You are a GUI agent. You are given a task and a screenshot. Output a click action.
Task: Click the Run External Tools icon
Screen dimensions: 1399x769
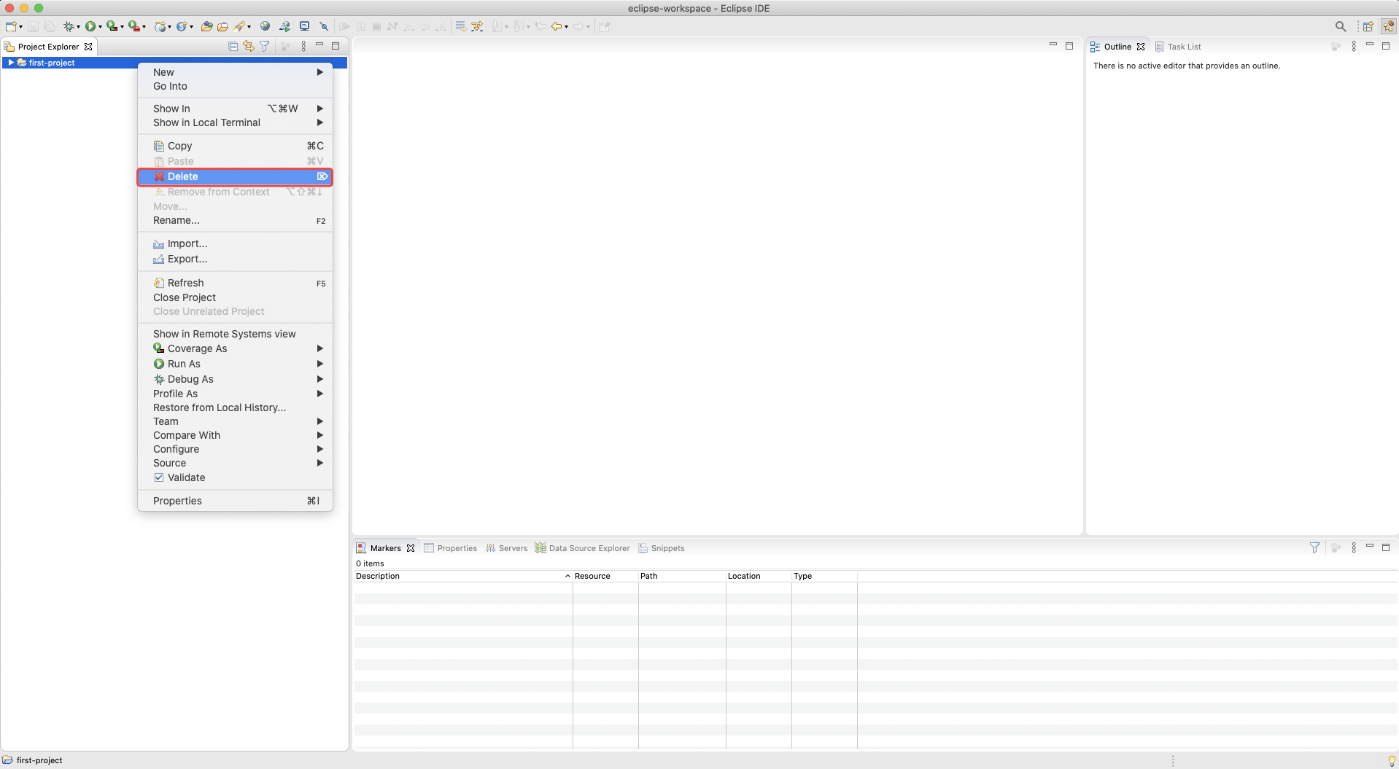click(x=133, y=26)
